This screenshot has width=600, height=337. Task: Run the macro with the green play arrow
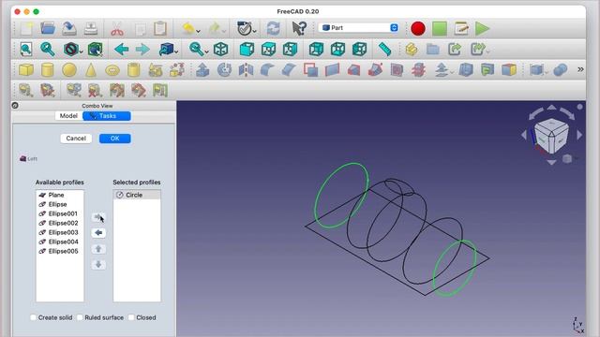click(482, 29)
